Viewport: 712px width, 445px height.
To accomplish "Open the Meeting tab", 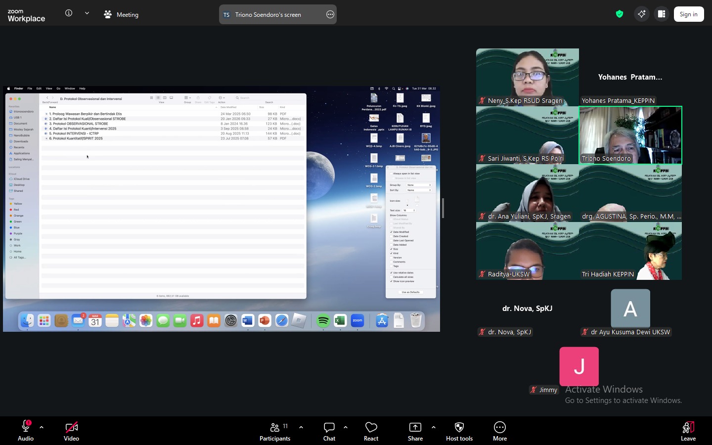I will tap(121, 14).
